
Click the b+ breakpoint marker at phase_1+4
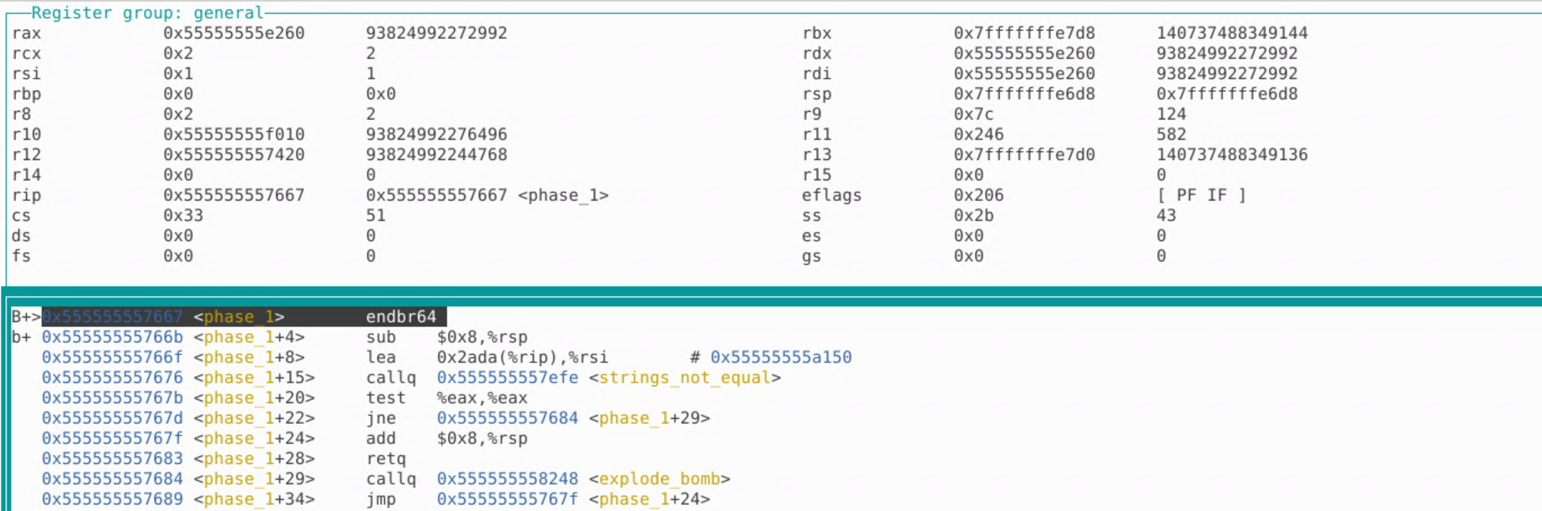coord(21,337)
